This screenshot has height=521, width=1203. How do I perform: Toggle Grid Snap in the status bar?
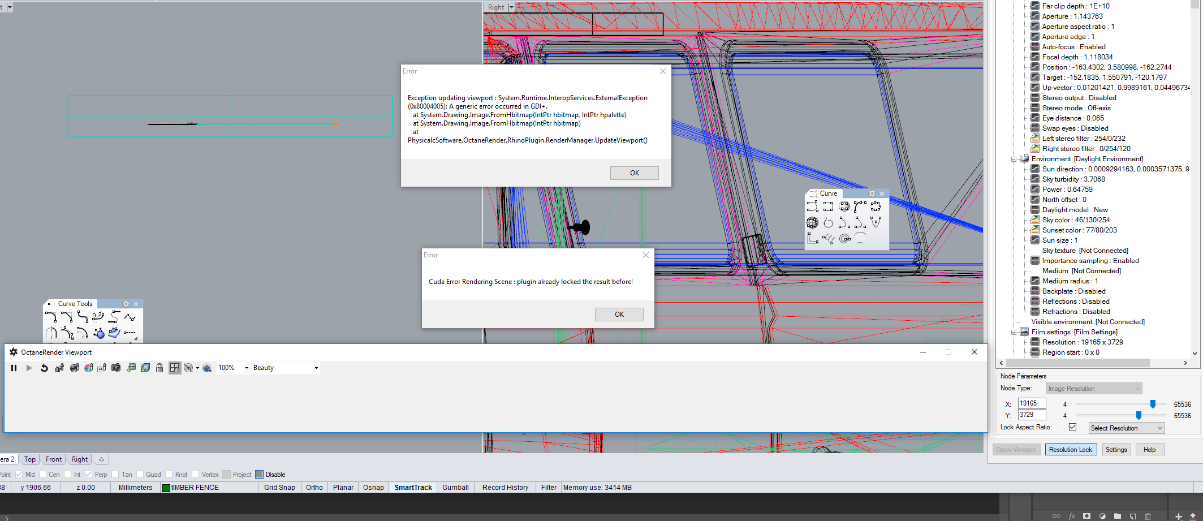tap(279, 488)
